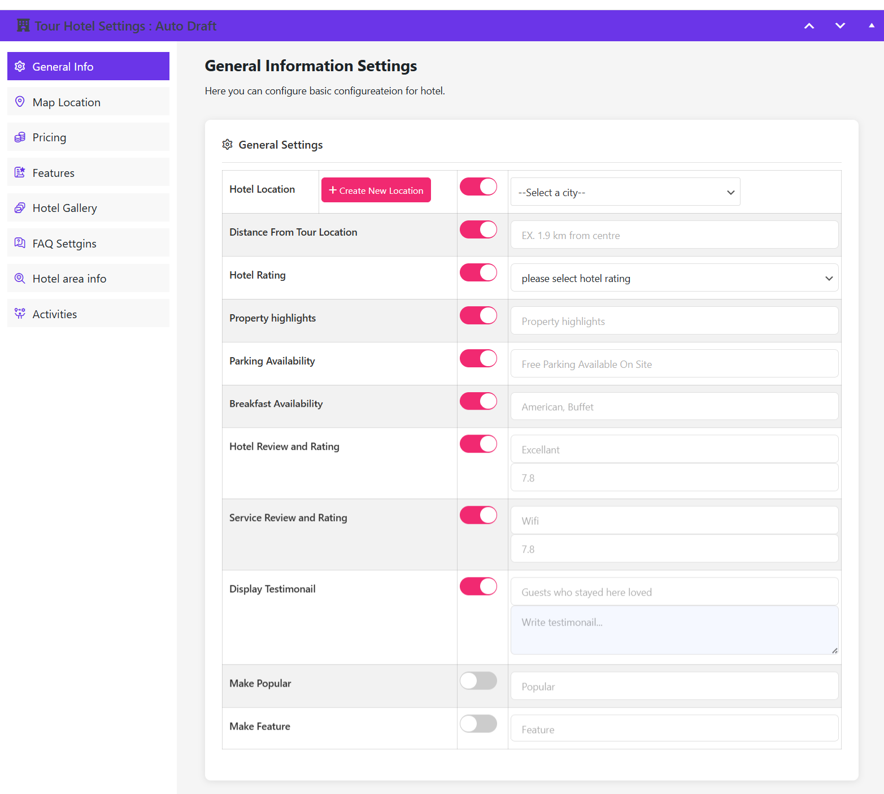Click the Create New Location button
This screenshot has height=794, width=884.
376,190
